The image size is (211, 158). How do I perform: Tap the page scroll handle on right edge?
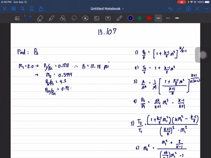pos(198,55)
